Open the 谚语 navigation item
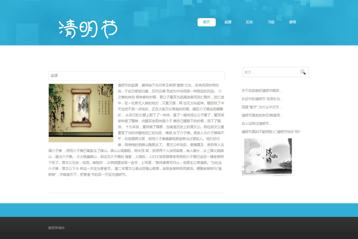This screenshot has width=358, height=239. [x=293, y=22]
